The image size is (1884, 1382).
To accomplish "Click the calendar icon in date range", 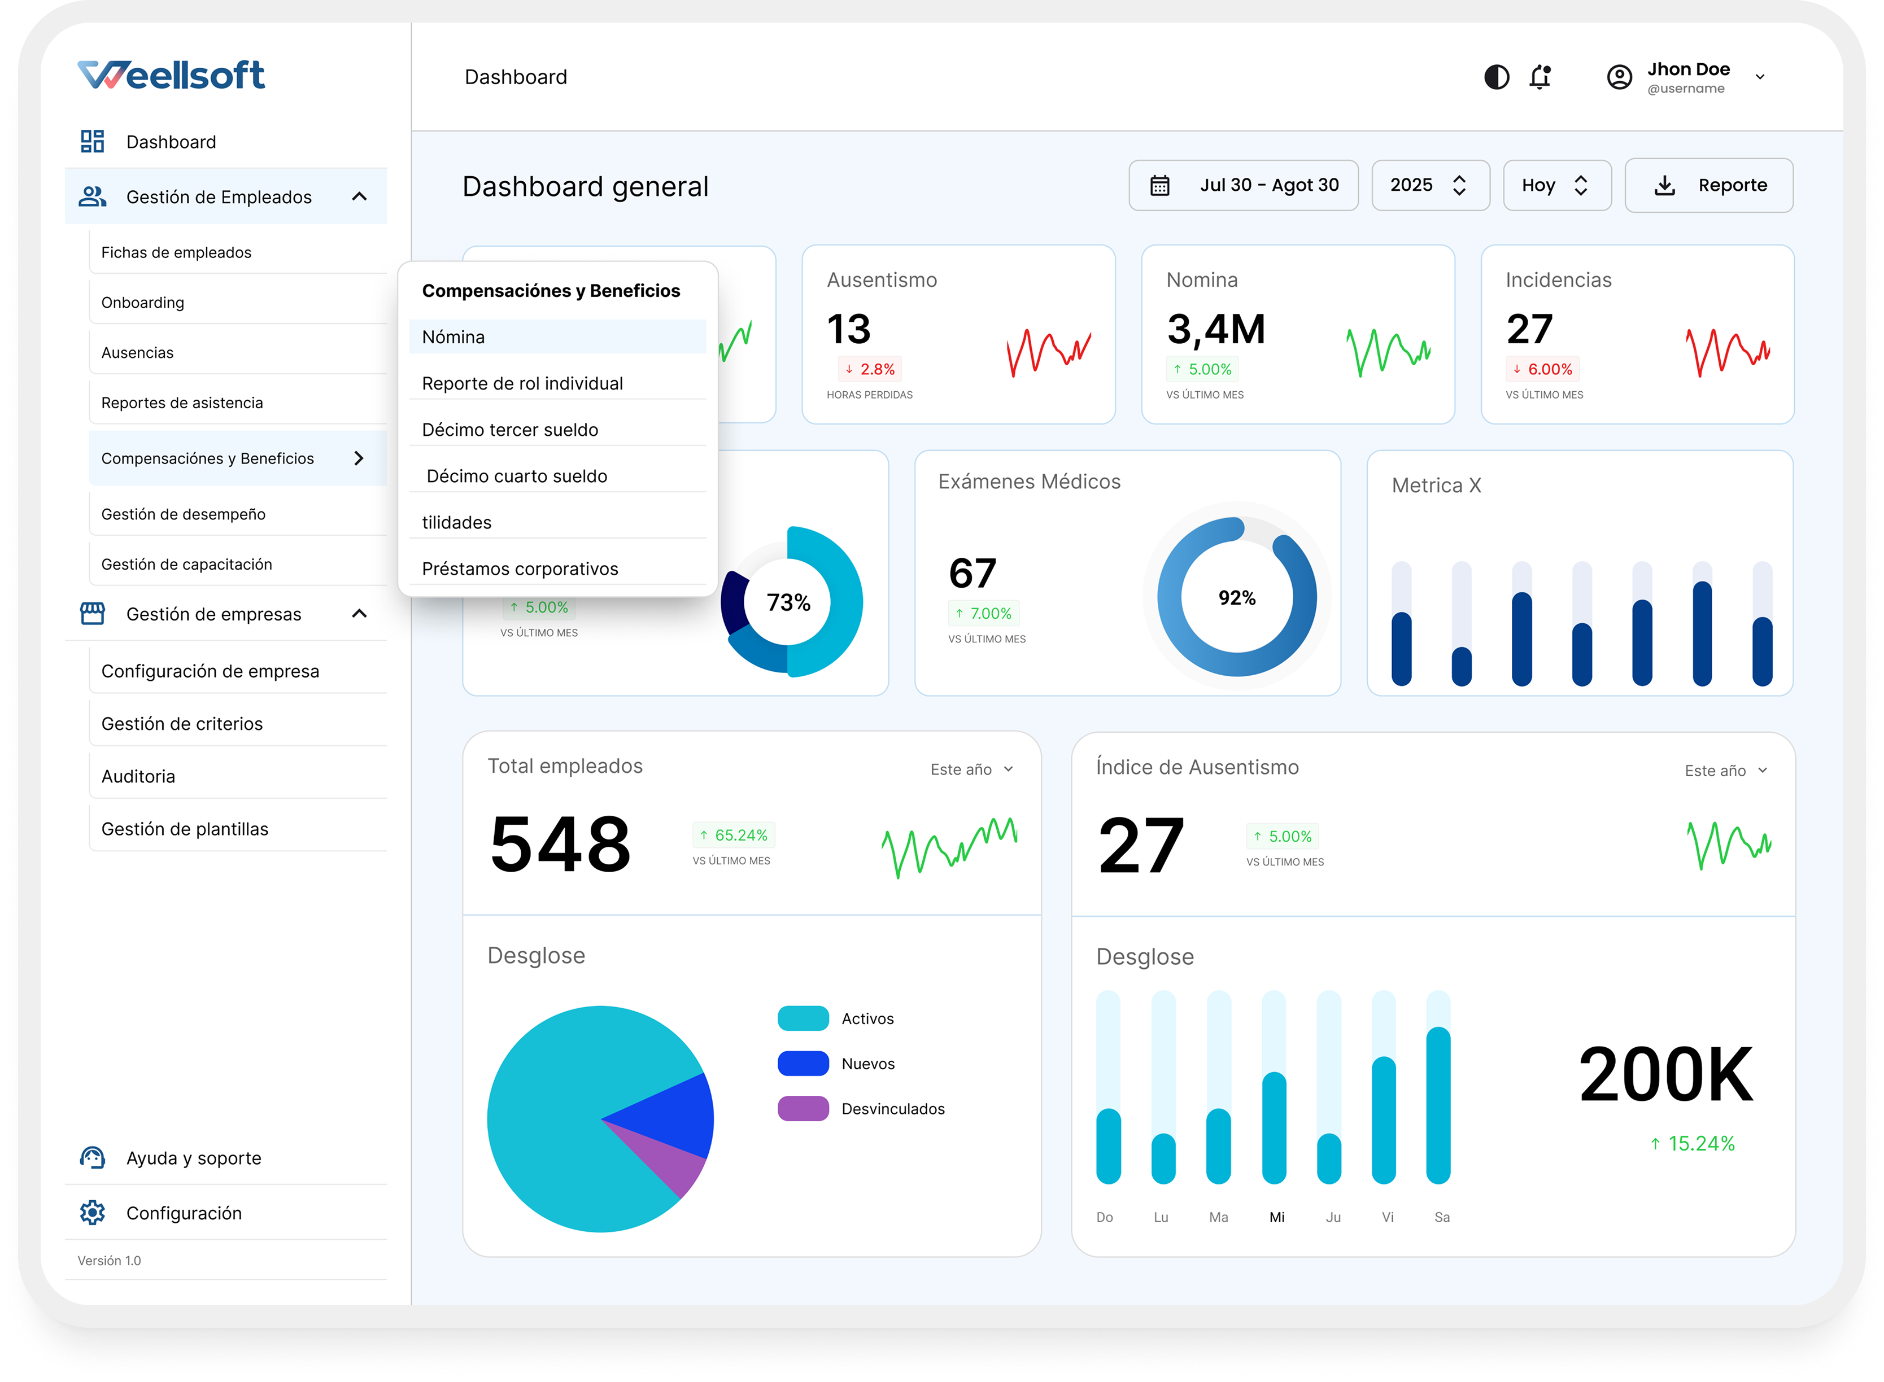I will (x=1159, y=185).
